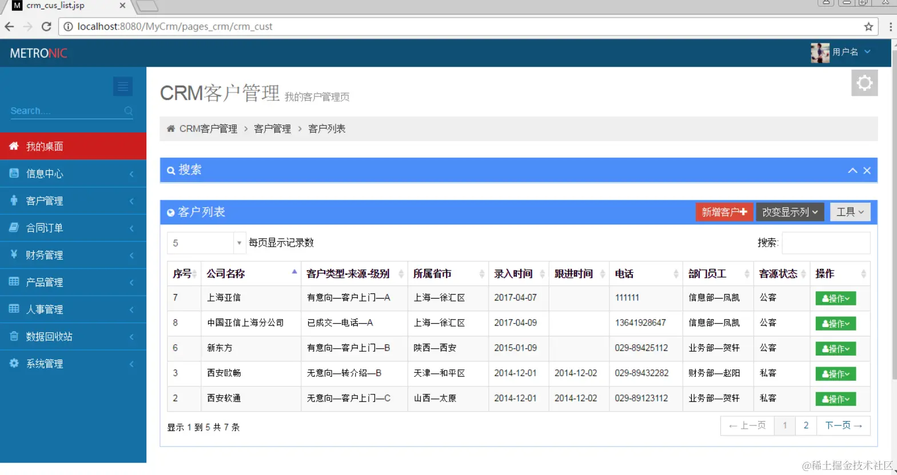897x475 pixels.
Task: Expand 客户管理 sidebar menu
Action: 73,200
